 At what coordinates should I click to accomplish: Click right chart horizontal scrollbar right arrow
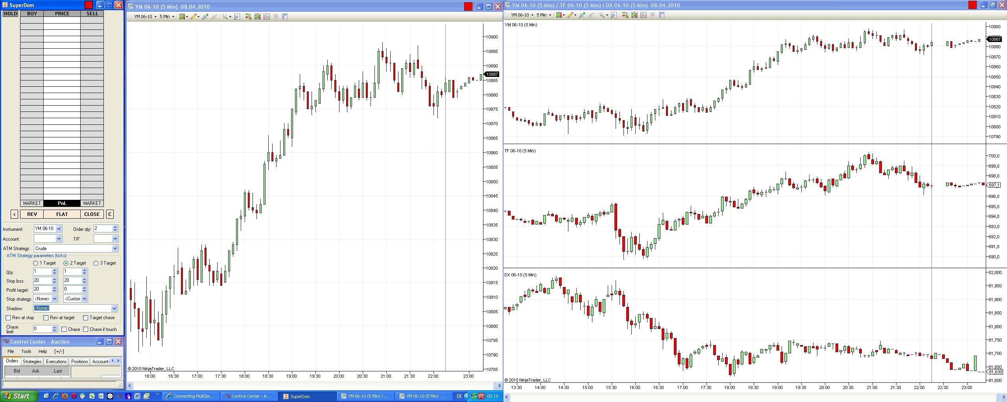1003,397
